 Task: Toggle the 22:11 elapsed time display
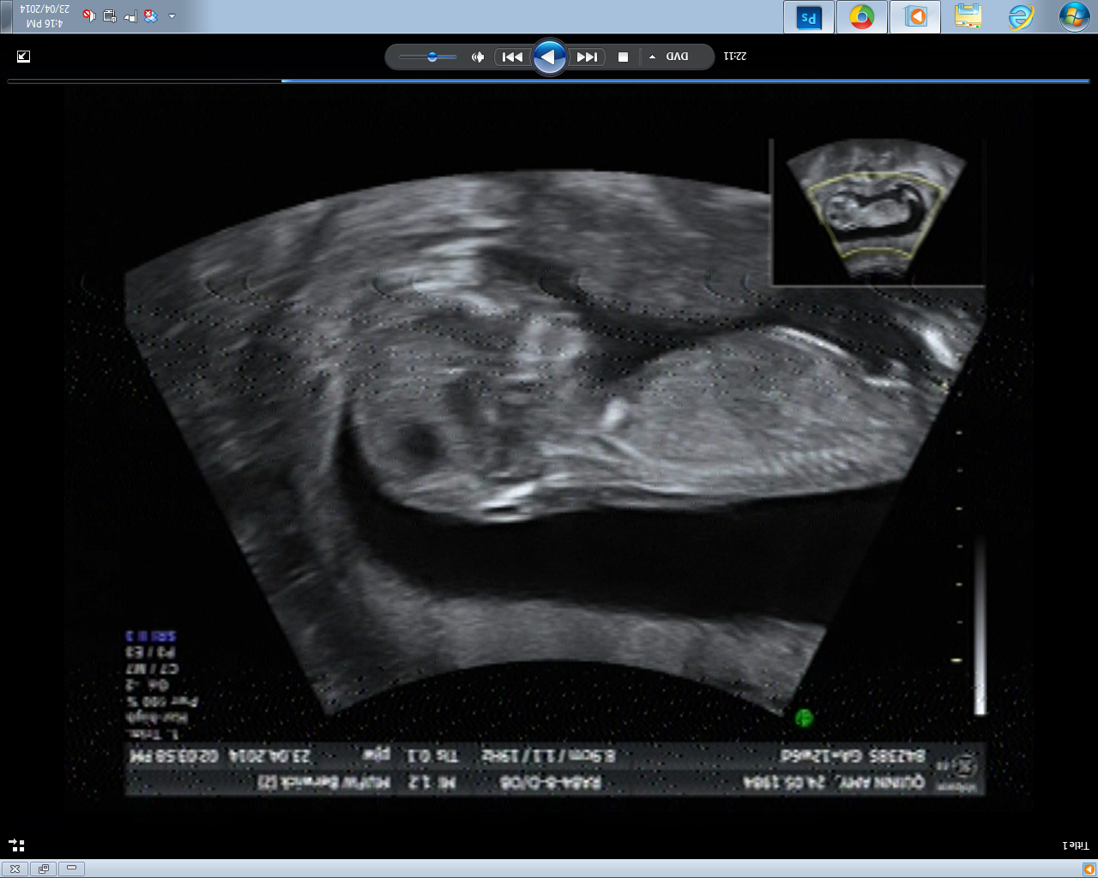735,57
